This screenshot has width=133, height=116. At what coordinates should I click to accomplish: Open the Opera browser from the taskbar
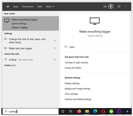tap(103, 111)
